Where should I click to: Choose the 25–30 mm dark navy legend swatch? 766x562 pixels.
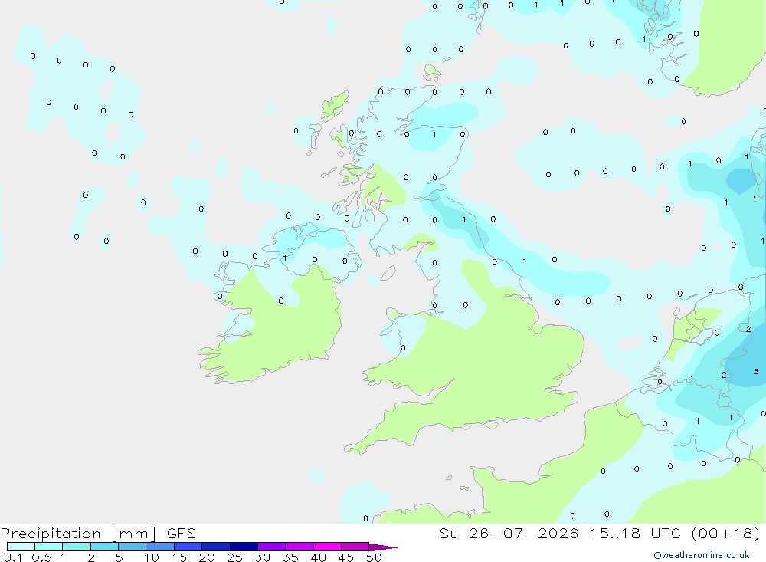click(x=244, y=547)
